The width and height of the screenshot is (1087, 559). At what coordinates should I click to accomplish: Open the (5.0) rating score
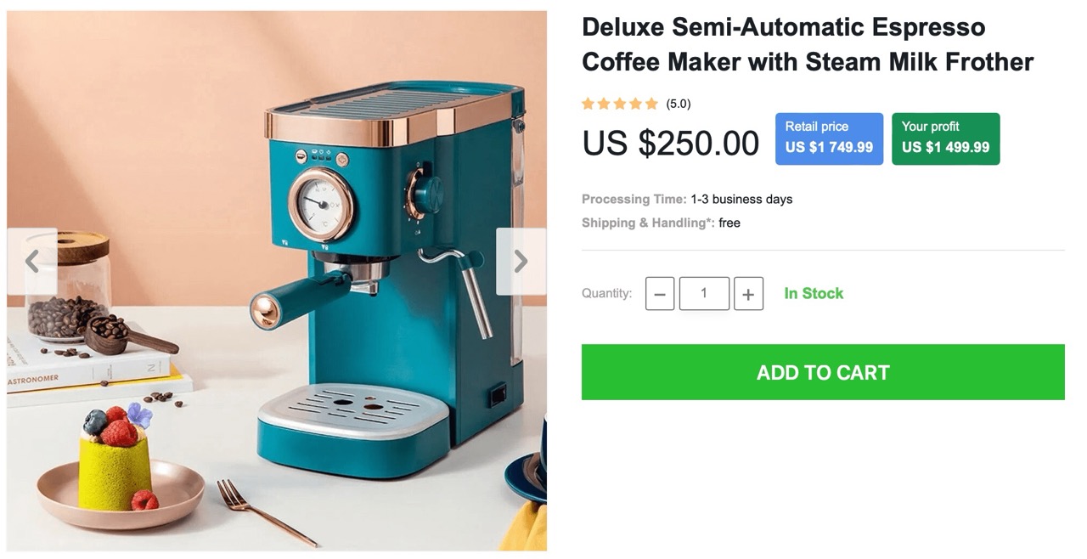(679, 104)
